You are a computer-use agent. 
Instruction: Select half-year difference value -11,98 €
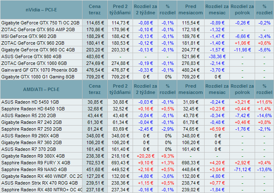coord(242,50)
